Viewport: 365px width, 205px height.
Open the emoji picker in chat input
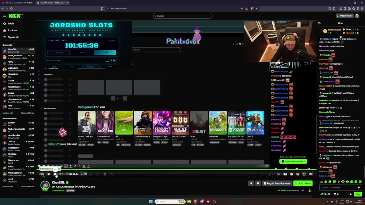tap(359, 188)
